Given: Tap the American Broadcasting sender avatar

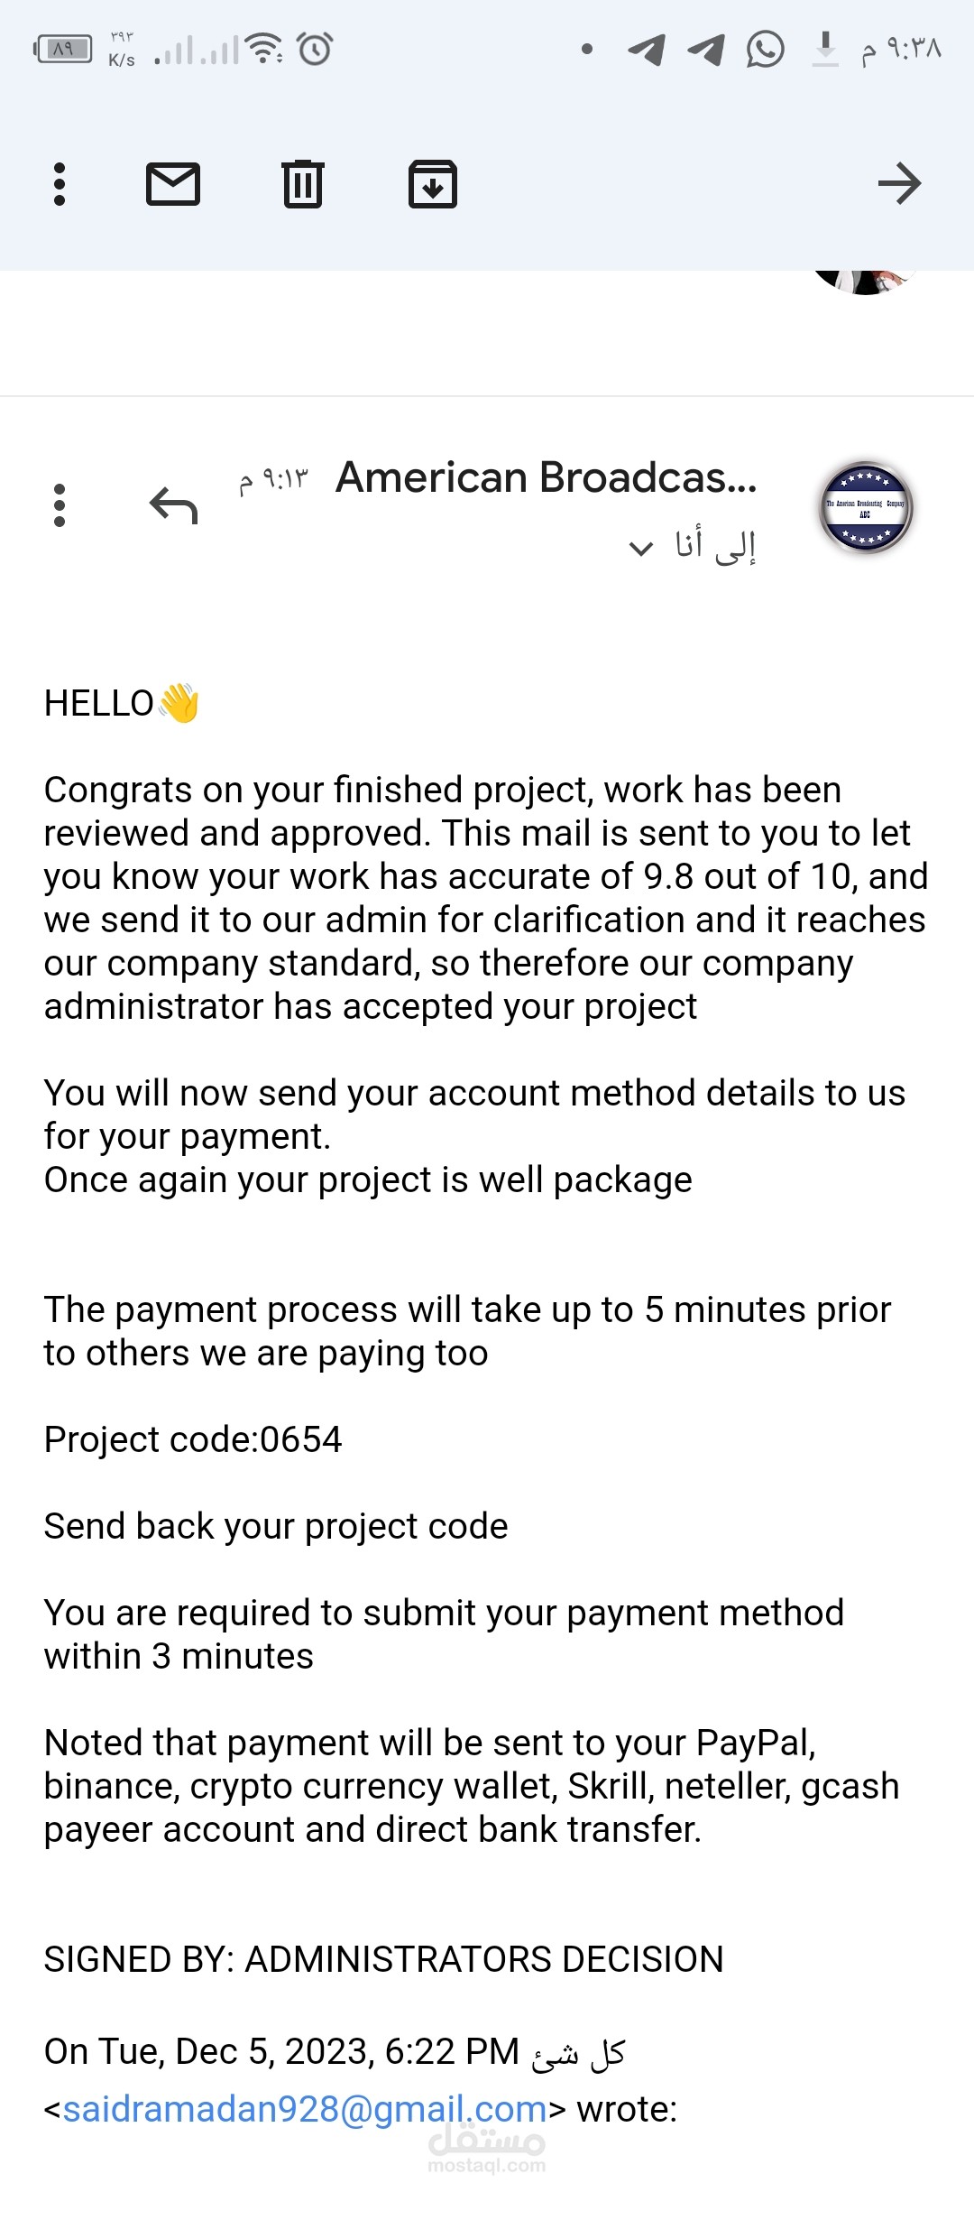Looking at the screenshot, I should coord(866,507).
